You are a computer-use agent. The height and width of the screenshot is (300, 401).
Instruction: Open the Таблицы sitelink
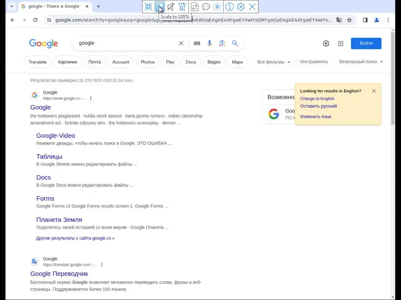point(49,157)
